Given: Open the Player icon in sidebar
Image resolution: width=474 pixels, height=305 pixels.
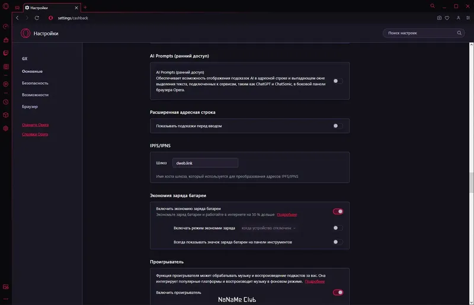Looking at the screenshot, I should coord(6,84).
